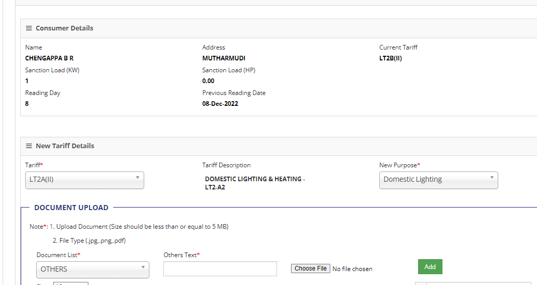
Task: Click the consumer name CHENGAPPA B R
Action: click(49, 58)
